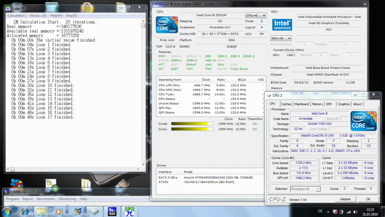Open Help(H) menu in Super PI
This screenshot has width=385, height=217.
pyautogui.click(x=56, y=15)
